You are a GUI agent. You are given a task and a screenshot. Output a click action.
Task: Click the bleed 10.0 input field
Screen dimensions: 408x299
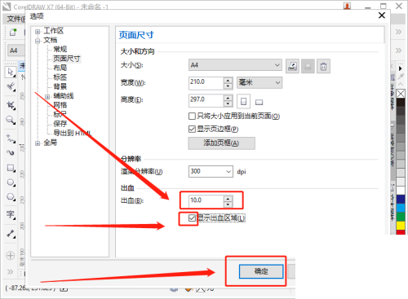coord(206,201)
